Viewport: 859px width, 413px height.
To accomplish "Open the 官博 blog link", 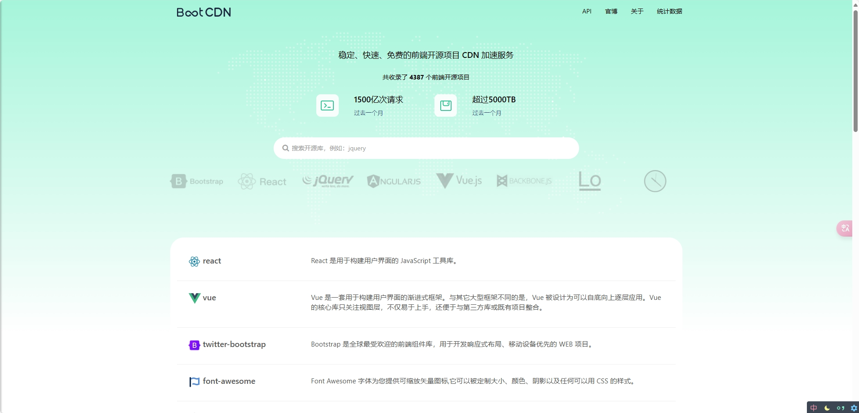I will pyautogui.click(x=611, y=11).
